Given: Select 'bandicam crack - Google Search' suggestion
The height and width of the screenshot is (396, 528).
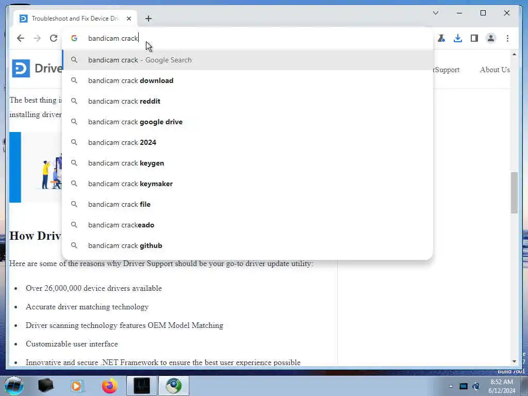Looking at the screenshot, I should (x=247, y=60).
